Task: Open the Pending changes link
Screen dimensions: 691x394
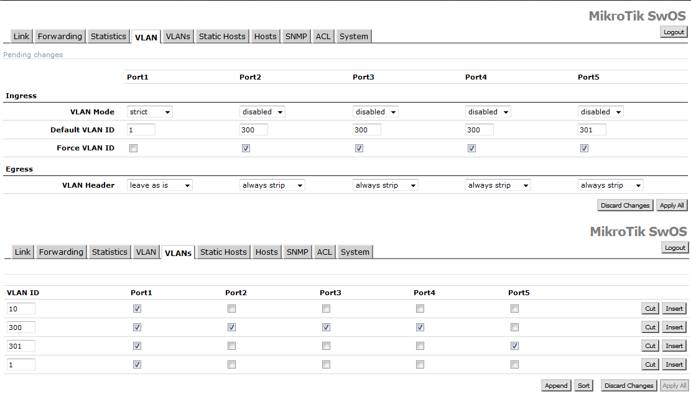Action: pos(32,55)
